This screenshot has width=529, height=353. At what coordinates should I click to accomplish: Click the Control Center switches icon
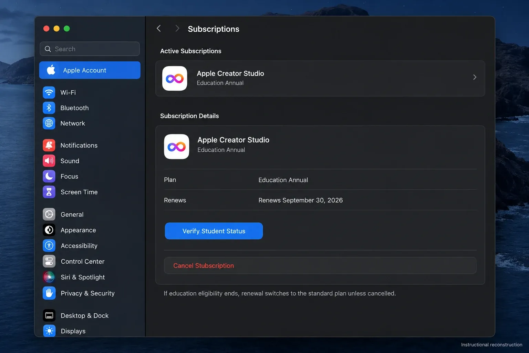49,261
